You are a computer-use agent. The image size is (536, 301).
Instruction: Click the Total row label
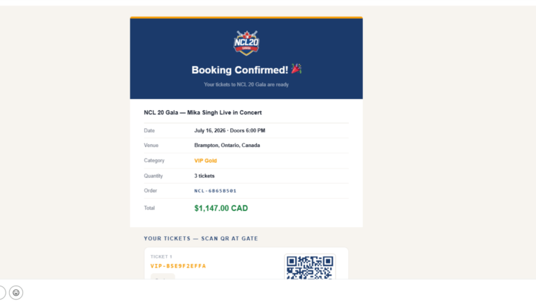pos(149,208)
